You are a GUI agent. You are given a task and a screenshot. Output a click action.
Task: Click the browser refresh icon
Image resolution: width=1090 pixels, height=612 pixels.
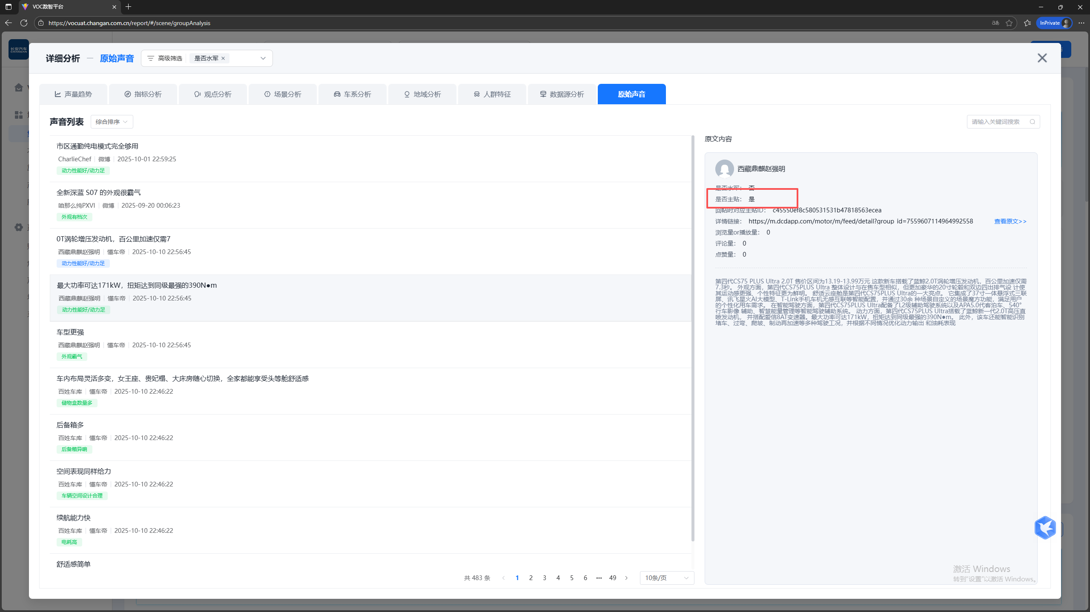pyautogui.click(x=24, y=23)
